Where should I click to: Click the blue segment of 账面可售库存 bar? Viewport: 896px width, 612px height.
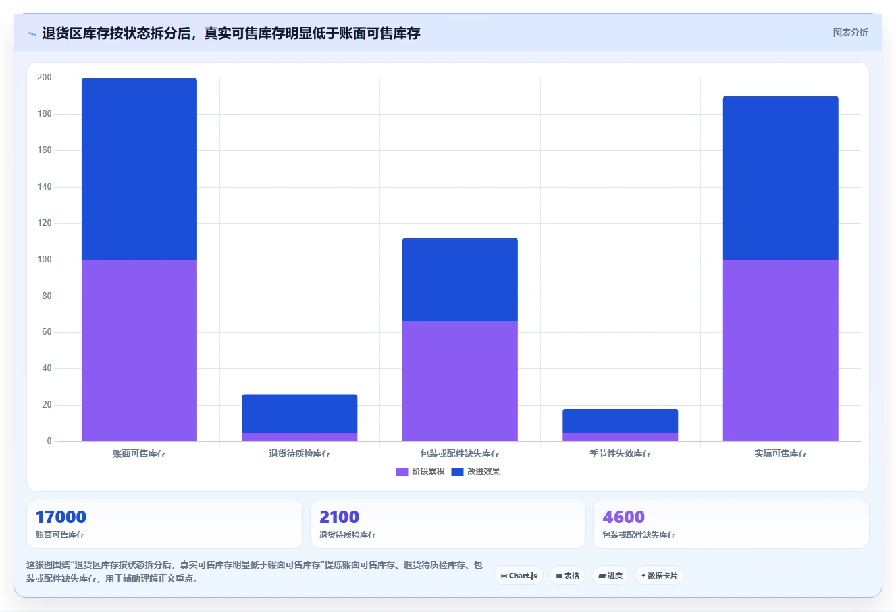click(139, 169)
